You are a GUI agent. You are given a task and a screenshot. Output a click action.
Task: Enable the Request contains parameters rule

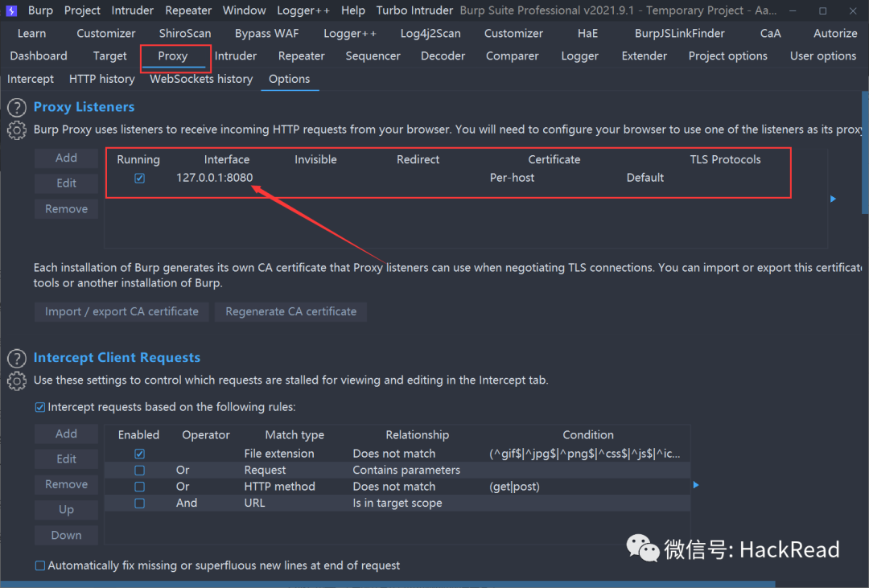140,471
